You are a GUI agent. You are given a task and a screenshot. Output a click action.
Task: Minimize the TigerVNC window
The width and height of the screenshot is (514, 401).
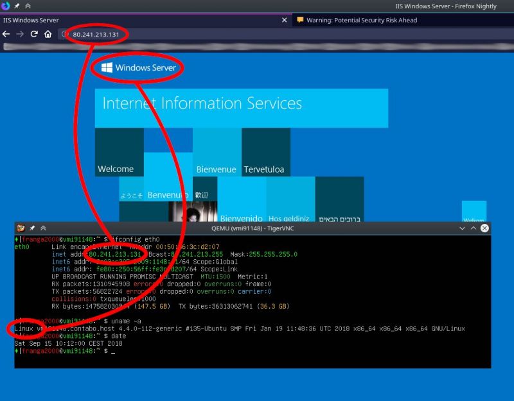click(462, 228)
